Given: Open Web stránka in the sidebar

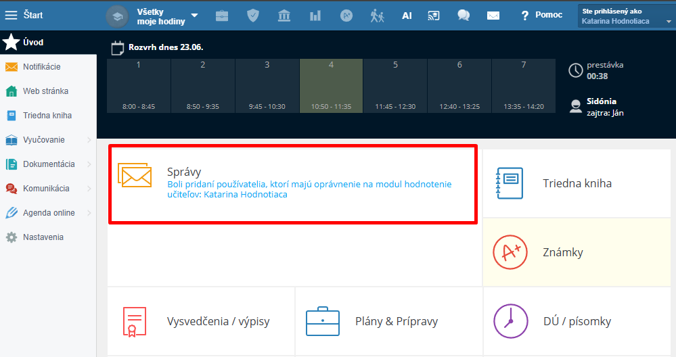Looking at the screenshot, I should pyautogui.click(x=48, y=91).
